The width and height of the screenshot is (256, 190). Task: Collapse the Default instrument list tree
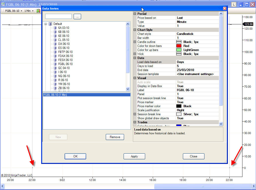click(x=45, y=24)
